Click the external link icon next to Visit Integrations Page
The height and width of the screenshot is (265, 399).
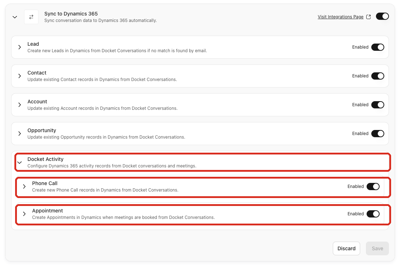[368, 17]
